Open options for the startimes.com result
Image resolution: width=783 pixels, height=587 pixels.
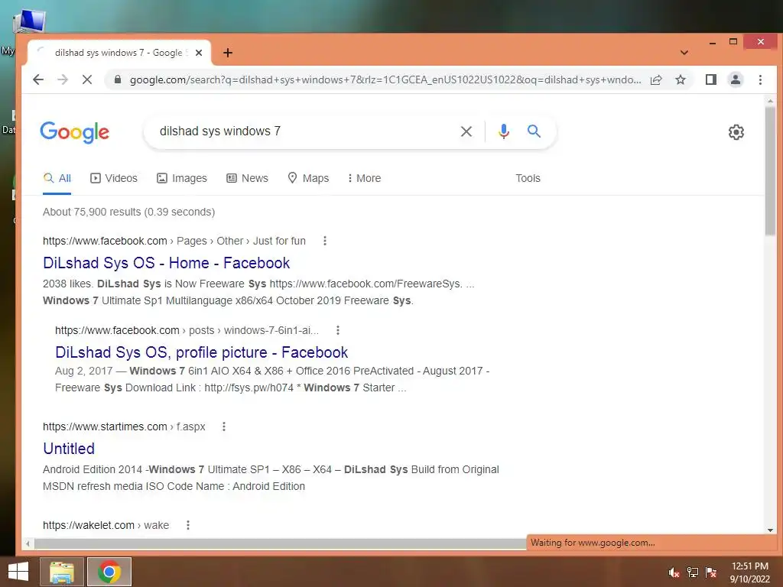[224, 426]
